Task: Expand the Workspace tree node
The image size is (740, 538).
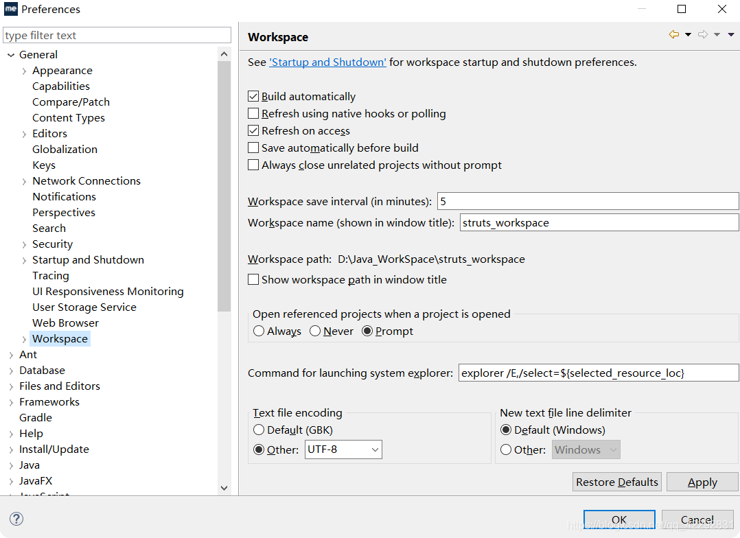Action: pos(24,339)
